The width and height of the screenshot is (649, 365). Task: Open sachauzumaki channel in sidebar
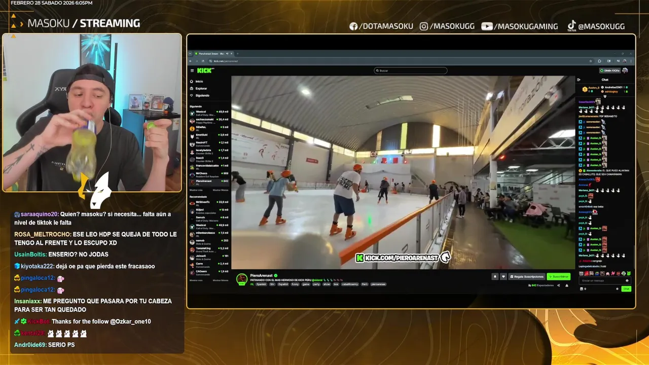tap(209, 120)
